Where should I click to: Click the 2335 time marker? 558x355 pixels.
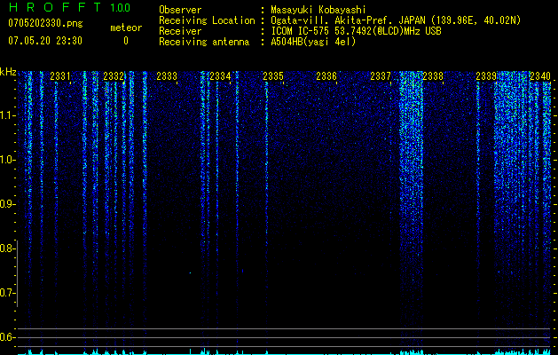pyautogui.click(x=273, y=76)
